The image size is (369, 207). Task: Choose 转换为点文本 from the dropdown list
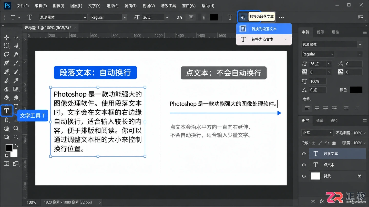pyautogui.click(x=264, y=39)
